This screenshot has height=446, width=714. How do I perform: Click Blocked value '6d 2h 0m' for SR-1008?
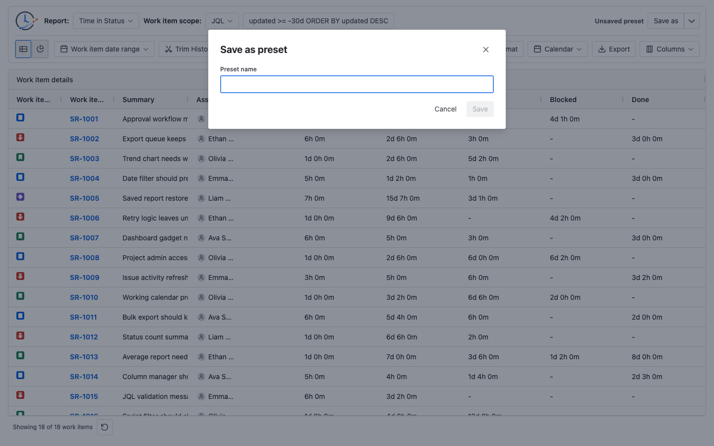[565, 258]
